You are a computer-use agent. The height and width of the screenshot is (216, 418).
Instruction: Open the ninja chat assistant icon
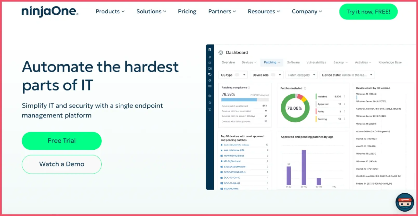tap(404, 202)
